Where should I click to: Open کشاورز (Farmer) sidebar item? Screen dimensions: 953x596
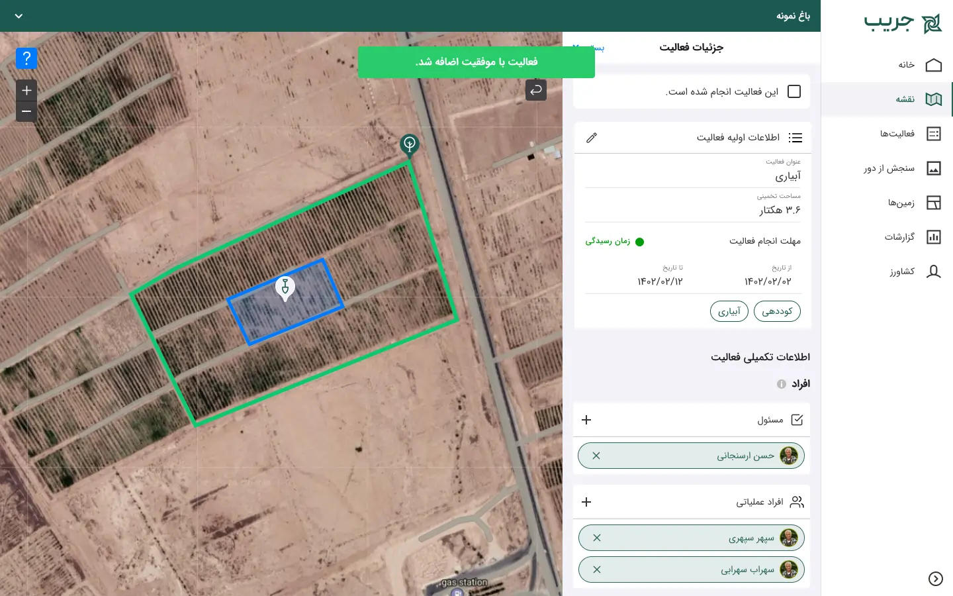click(887, 272)
